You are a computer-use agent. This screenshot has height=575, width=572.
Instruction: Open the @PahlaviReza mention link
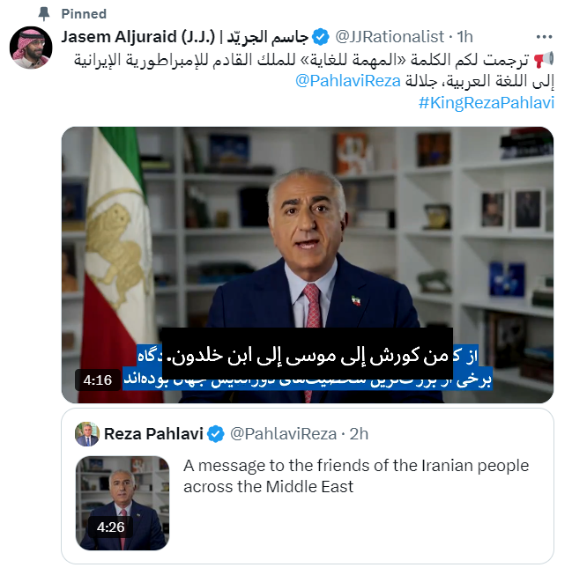(x=347, y=81)
